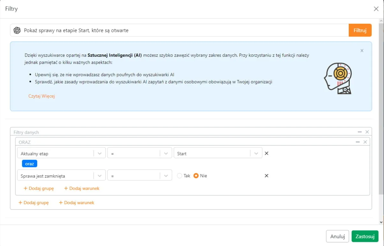Click the bold Sztucznej Inteligencji (AI) text
The width and height of the screenshot is (384, 246).
(115, 55)
